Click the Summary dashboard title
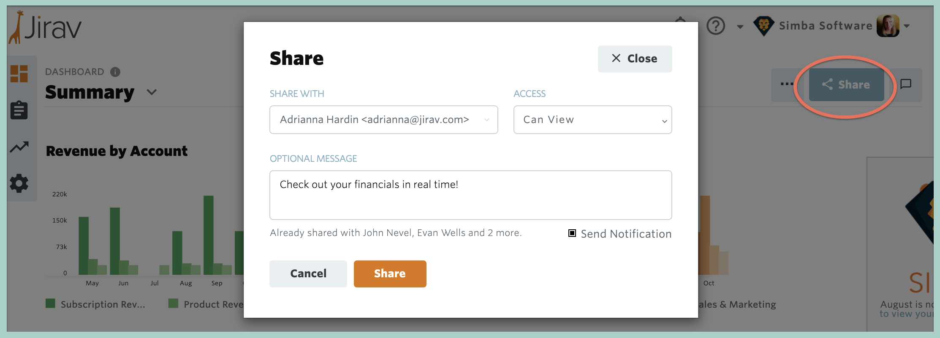940x338 pixels. click(x=90, y=92)
